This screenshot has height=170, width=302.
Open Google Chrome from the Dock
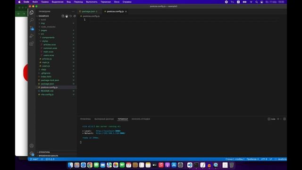90,165
